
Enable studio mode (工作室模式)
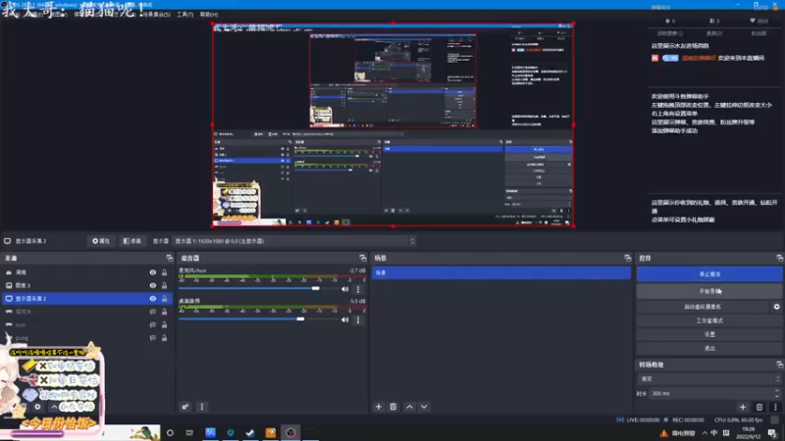click(709, 320)
